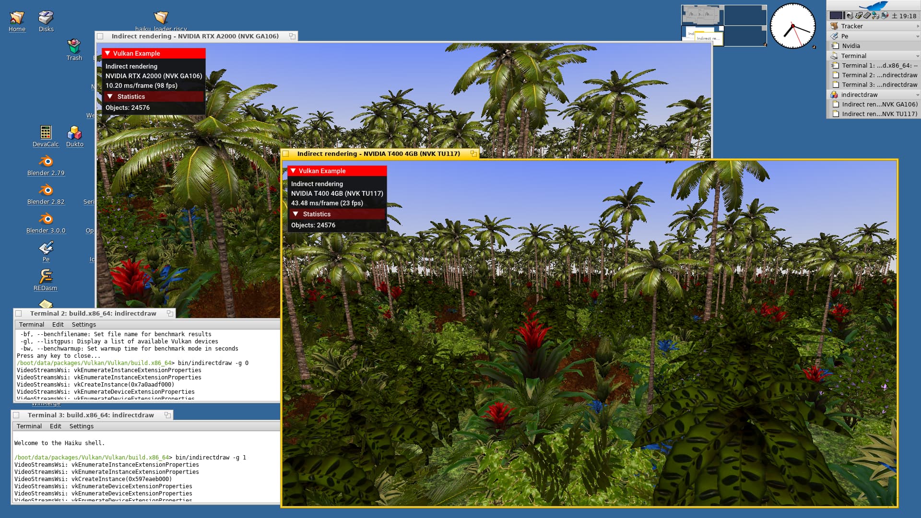Open the Edit menu in the Terminal 3 window

tap(56, 426)
